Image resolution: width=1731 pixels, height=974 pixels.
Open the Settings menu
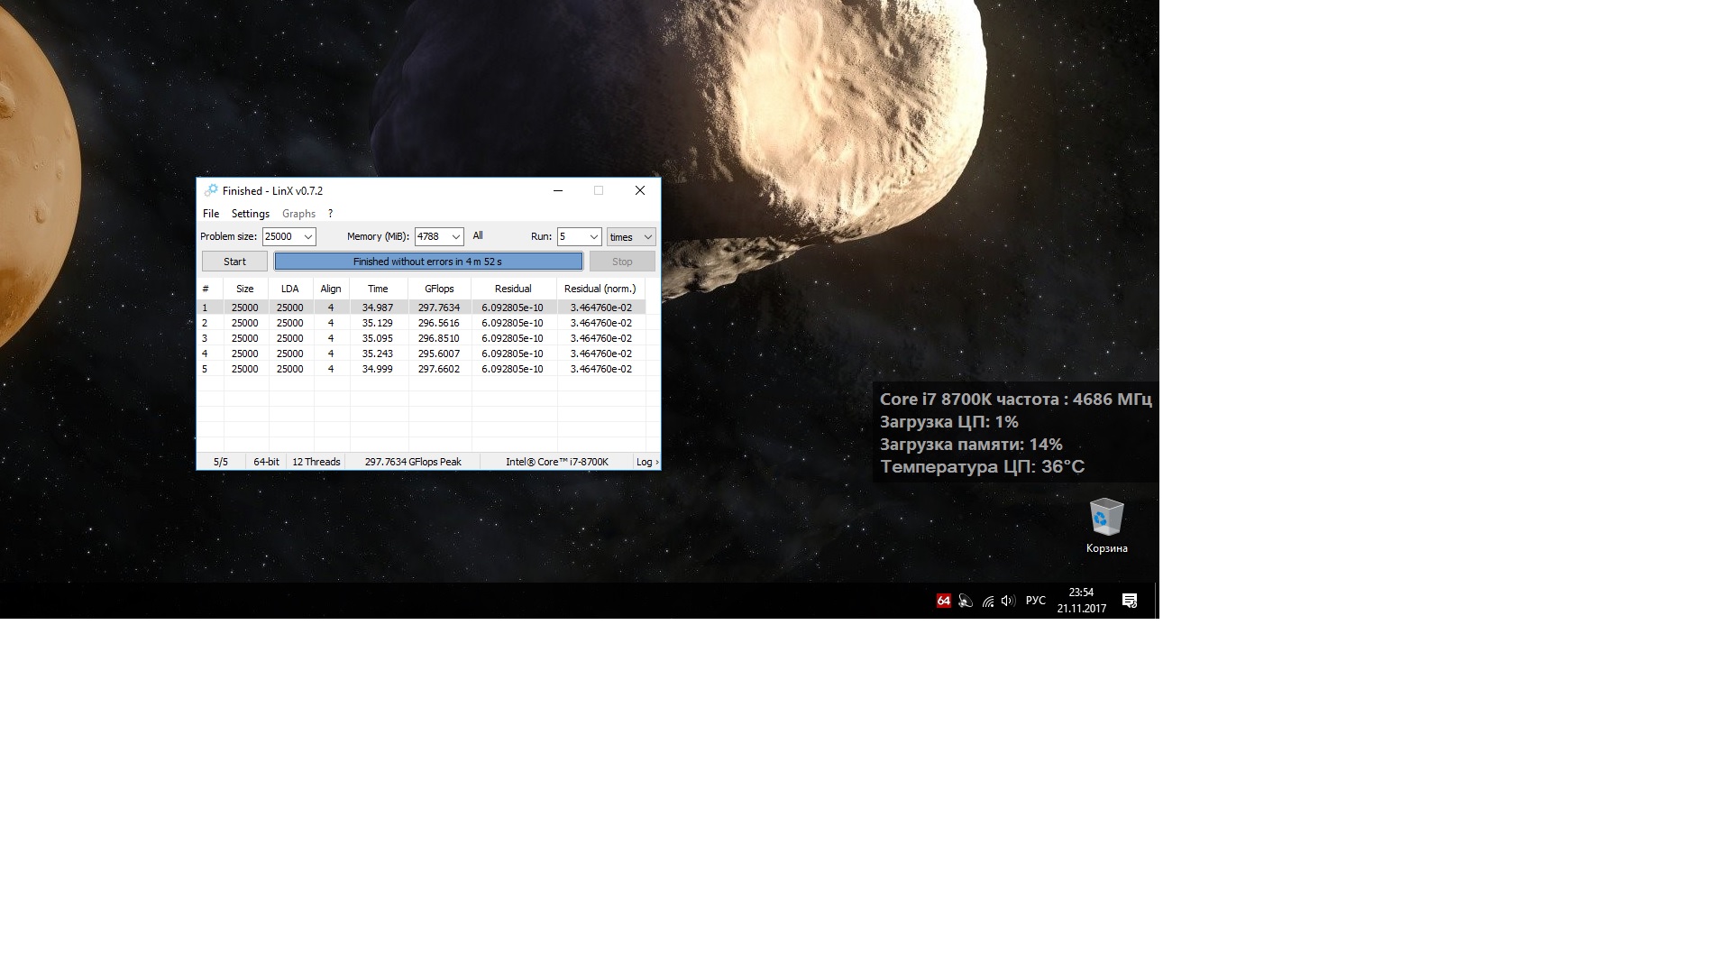250,214
